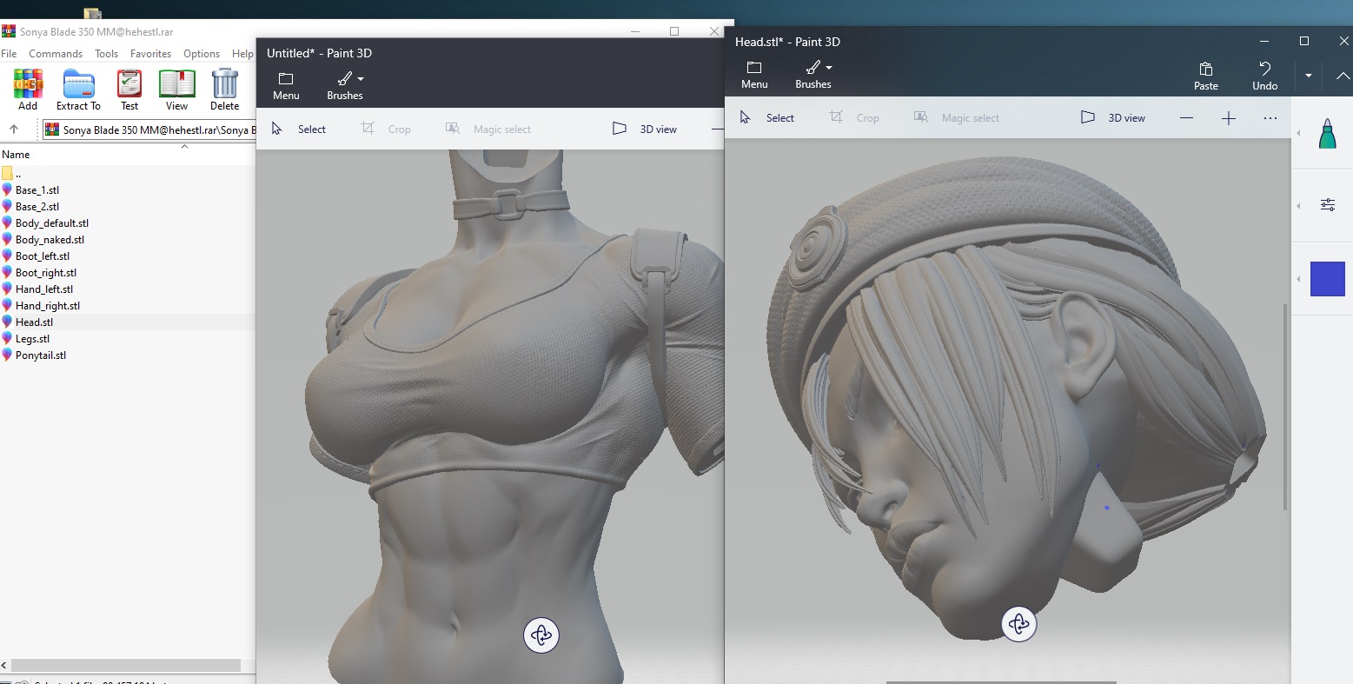The image size is (1353, 684).
Task: Toggle 3D view in Untitled Paint 3D
Action: (645, 129)
